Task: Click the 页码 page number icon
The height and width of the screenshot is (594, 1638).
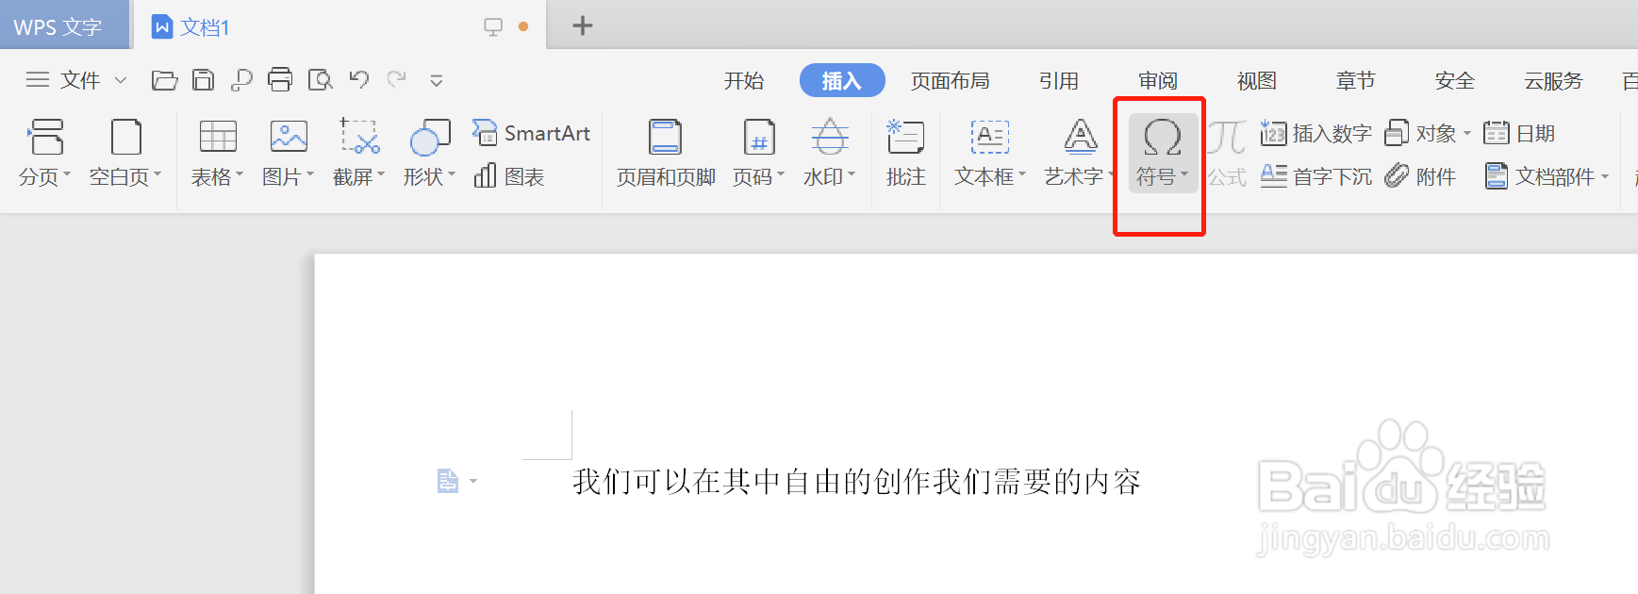Action: click(x=759, y=138)
